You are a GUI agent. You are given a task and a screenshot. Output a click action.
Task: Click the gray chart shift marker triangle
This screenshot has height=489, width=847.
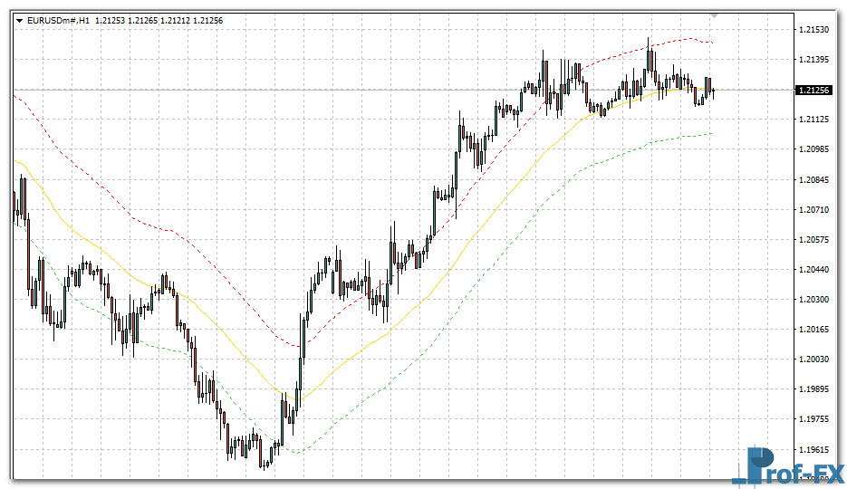pyautogui.click(x=714, y=15)
